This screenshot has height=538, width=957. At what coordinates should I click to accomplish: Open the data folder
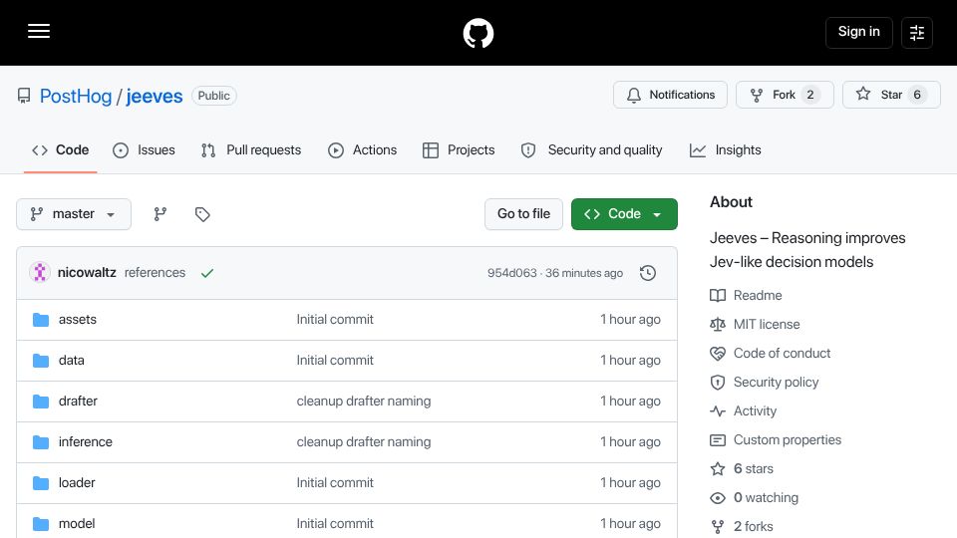click(x=72, y=361)
